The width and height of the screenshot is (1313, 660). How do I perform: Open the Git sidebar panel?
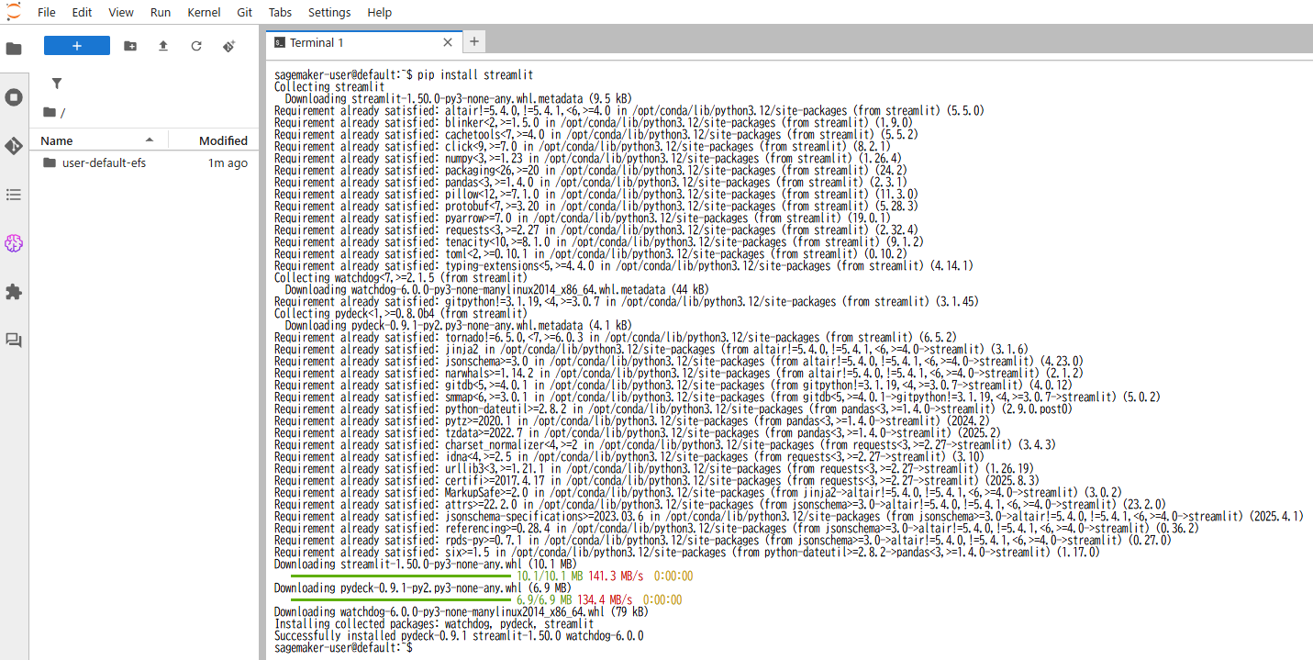(x=14, y=146)
